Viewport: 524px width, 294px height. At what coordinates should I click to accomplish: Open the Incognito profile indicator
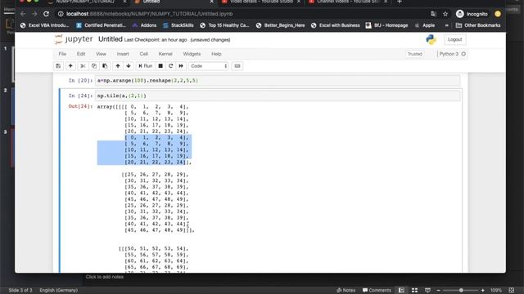[472, 14]
